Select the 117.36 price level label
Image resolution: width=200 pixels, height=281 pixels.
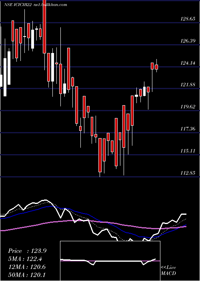188,129
